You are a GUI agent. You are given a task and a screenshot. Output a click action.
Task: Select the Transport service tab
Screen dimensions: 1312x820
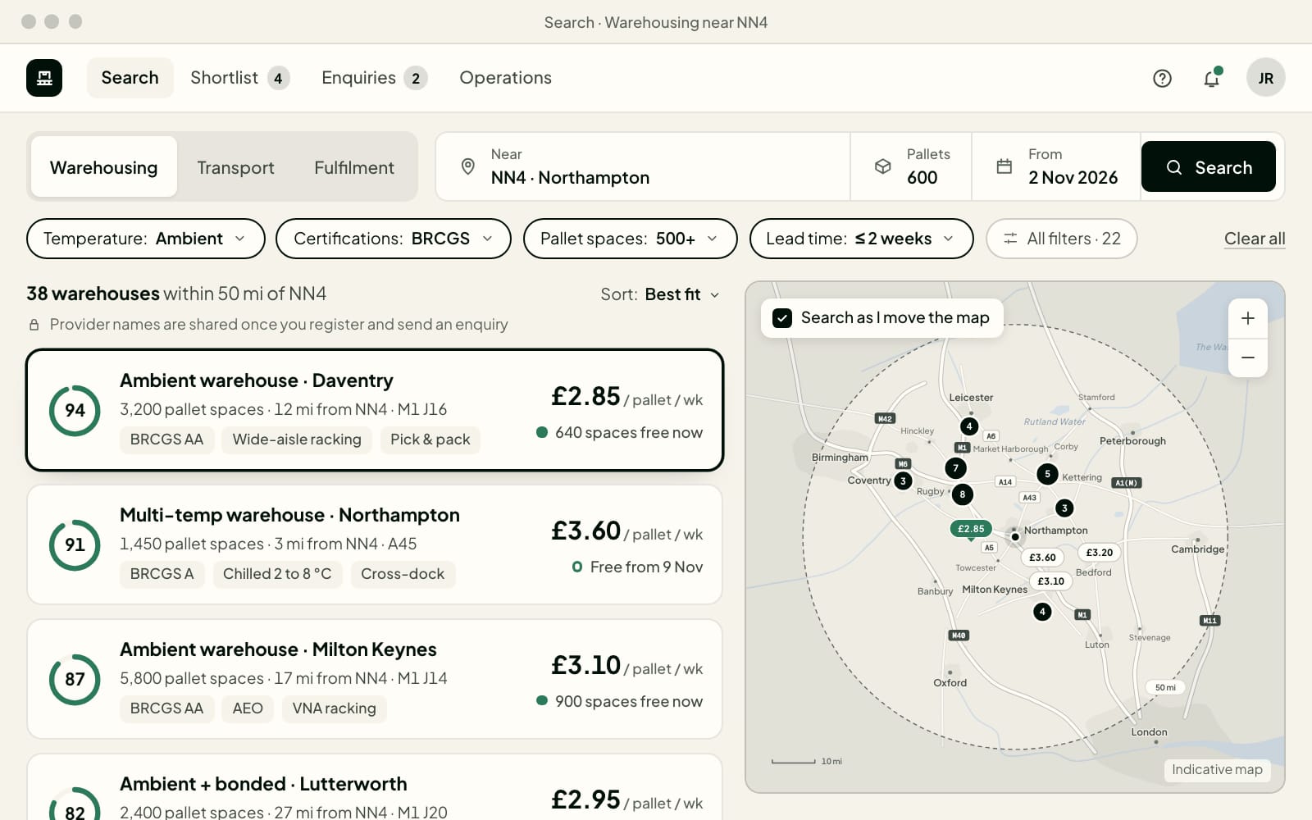[235, 167]
